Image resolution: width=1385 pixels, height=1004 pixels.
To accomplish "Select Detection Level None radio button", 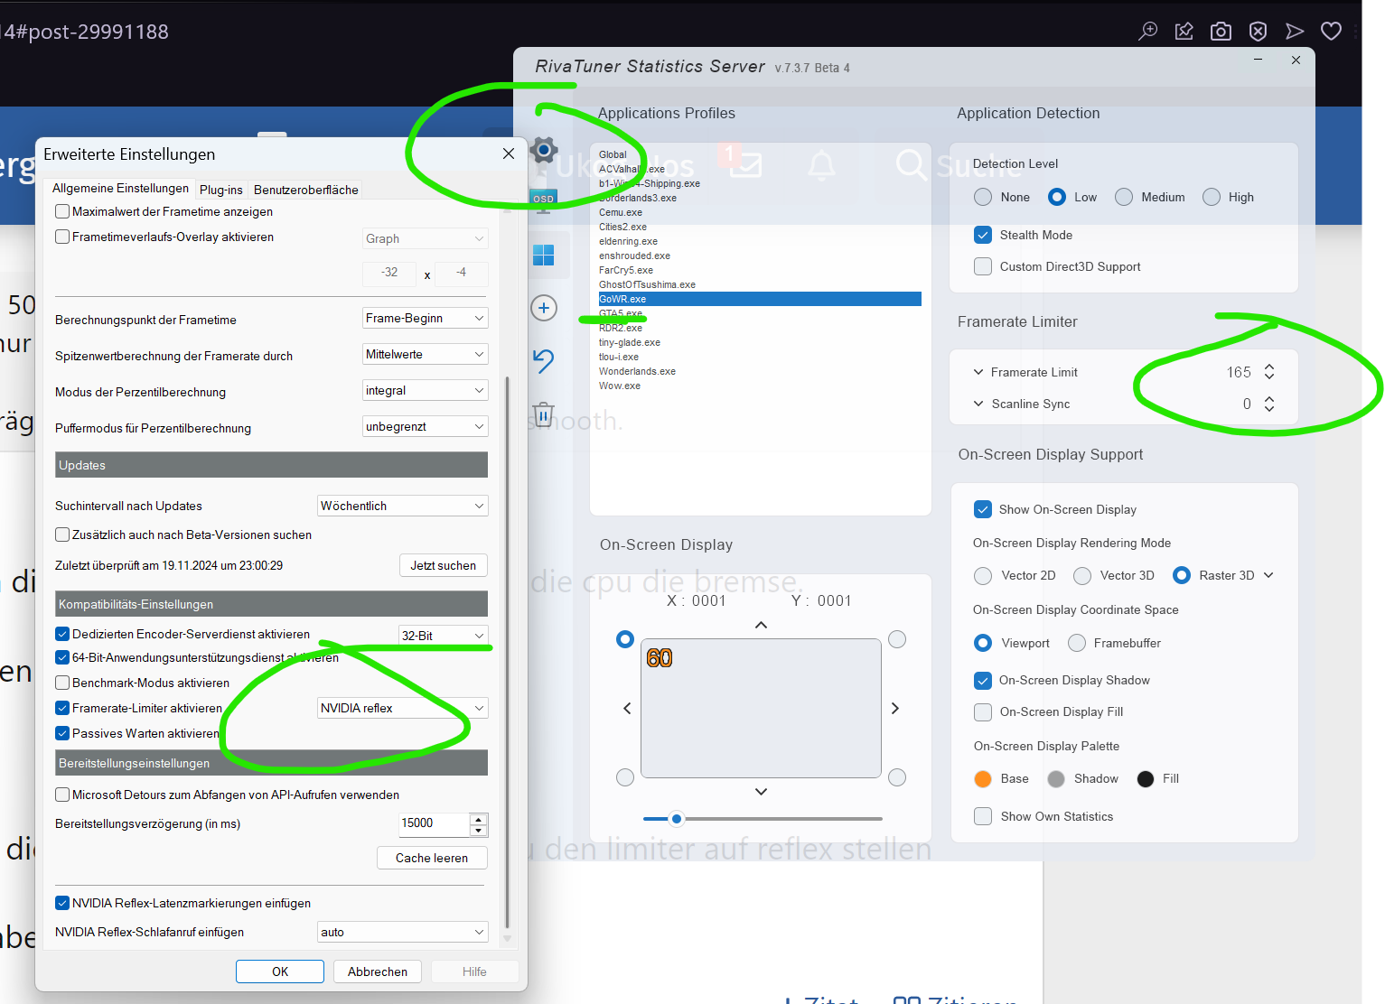I will [983, 197].
